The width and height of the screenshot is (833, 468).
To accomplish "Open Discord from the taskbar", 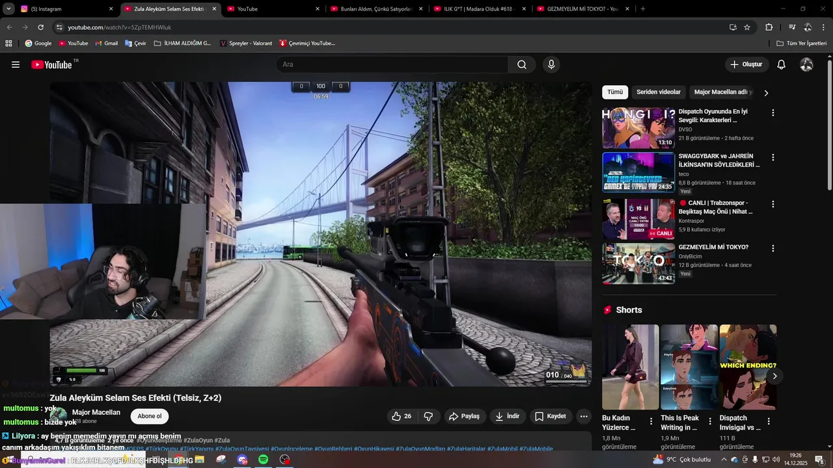I will click(x=242, y=460).
